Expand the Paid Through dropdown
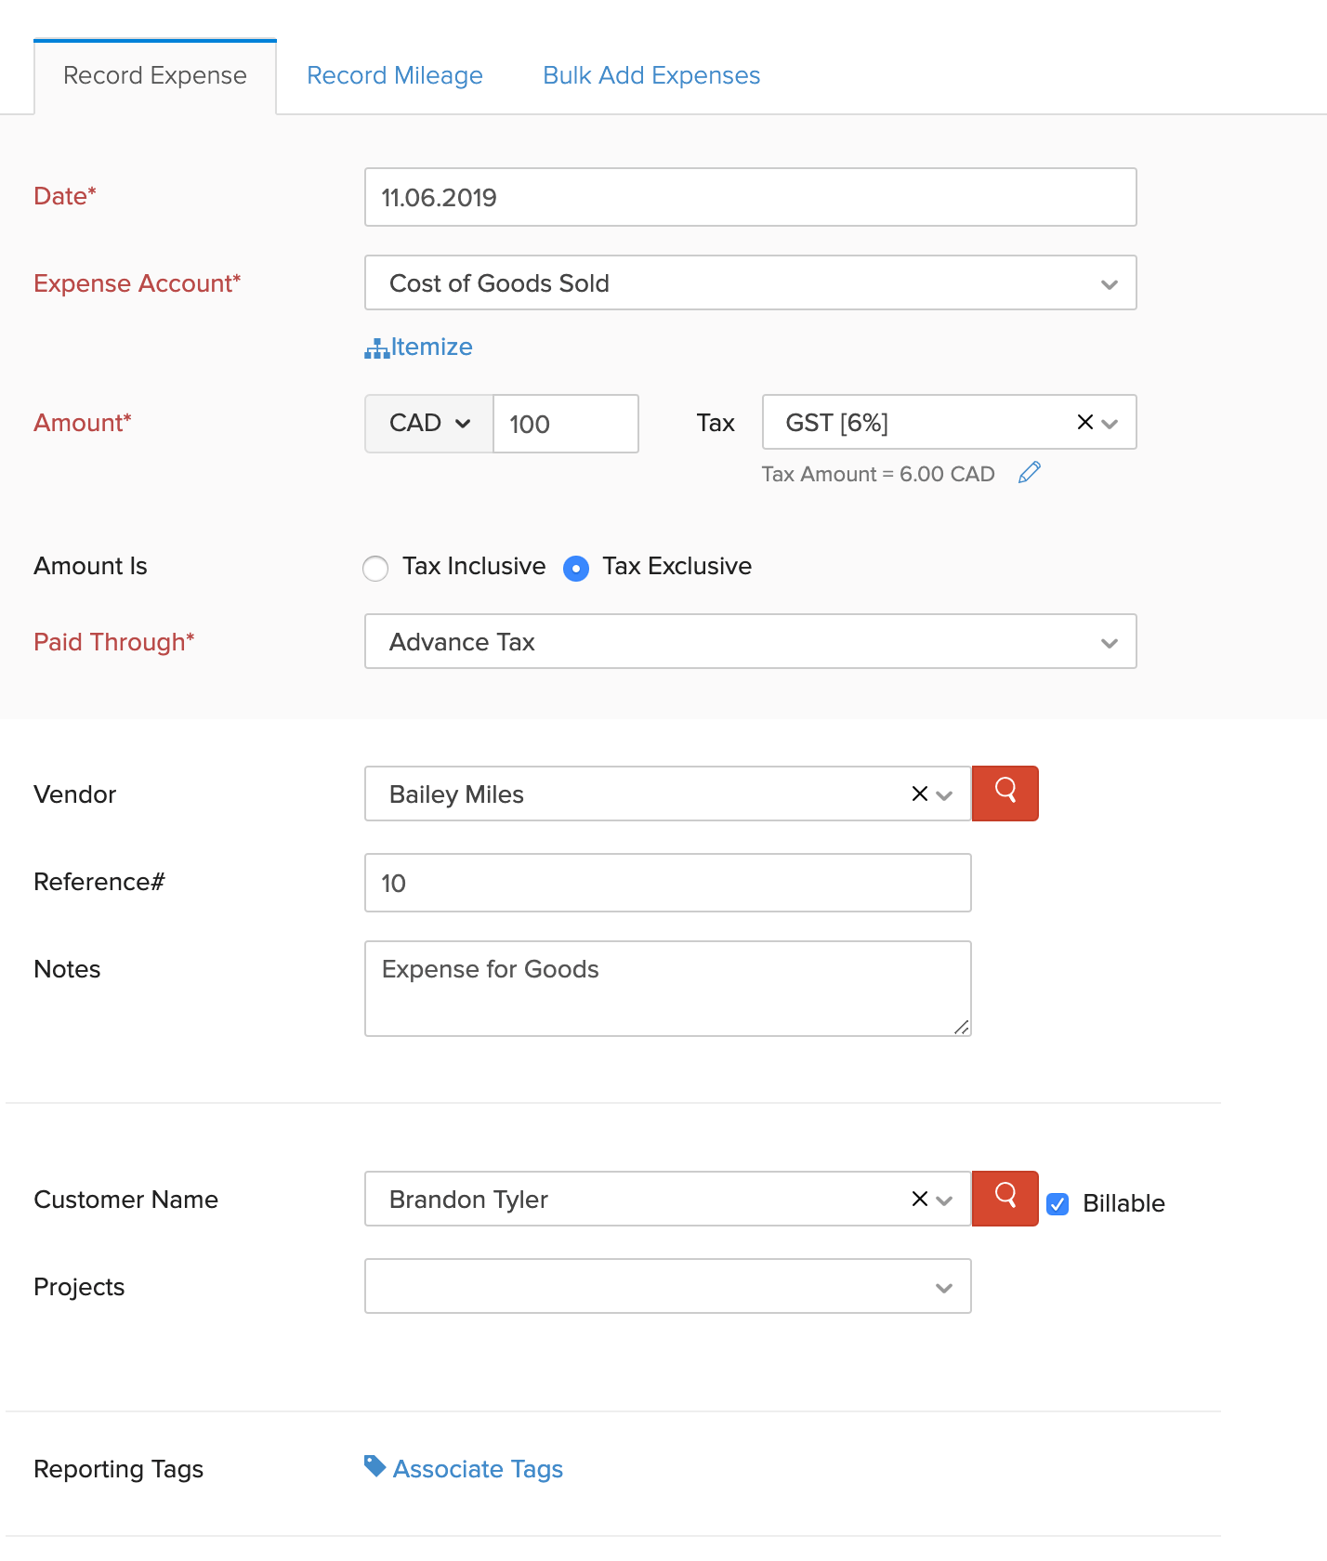This screenshot has height=1561, width=1327. [x=750, y=642]
